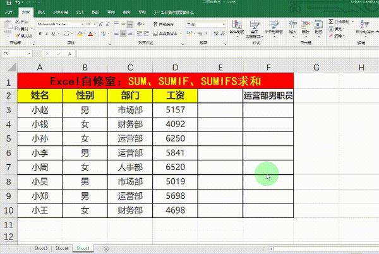Switch to the Insert ribbon tab

point(41,12)
